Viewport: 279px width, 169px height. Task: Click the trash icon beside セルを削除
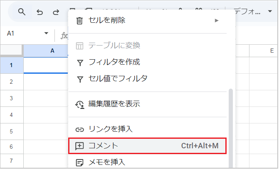[80, 20]
